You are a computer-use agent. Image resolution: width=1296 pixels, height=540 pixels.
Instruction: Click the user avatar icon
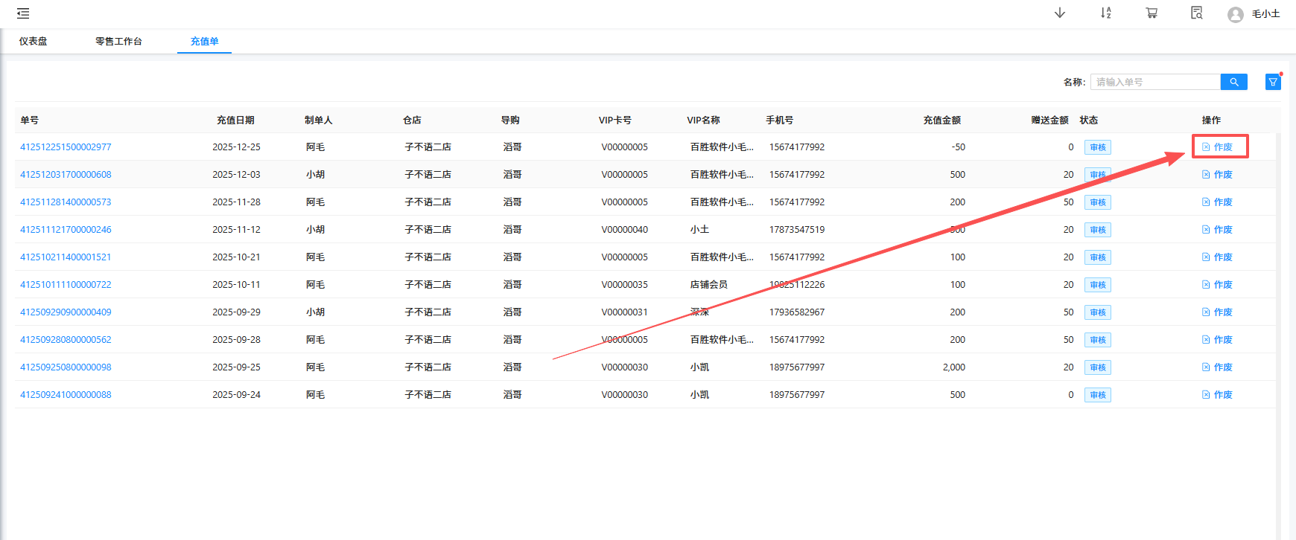pyautogui.click(x=1236, y=14)
